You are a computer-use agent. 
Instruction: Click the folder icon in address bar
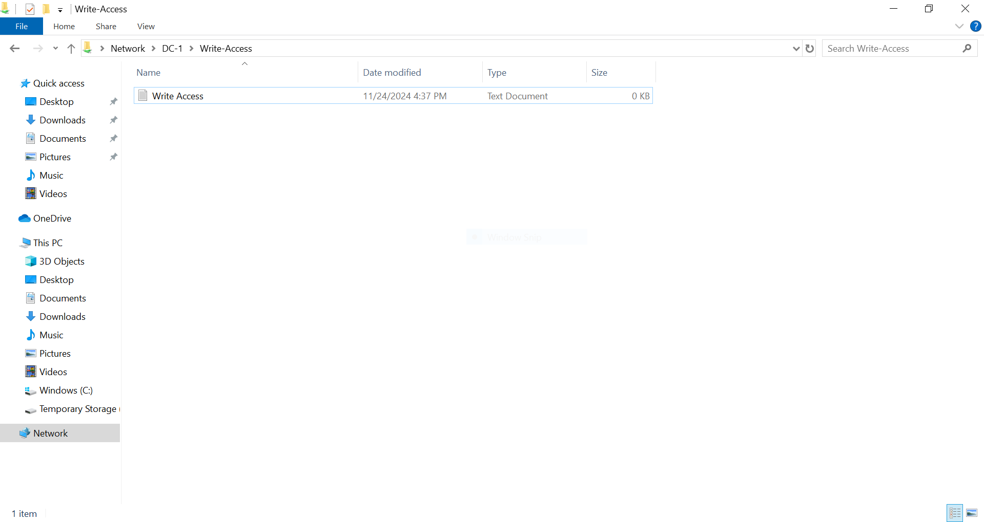pos(88,48)
